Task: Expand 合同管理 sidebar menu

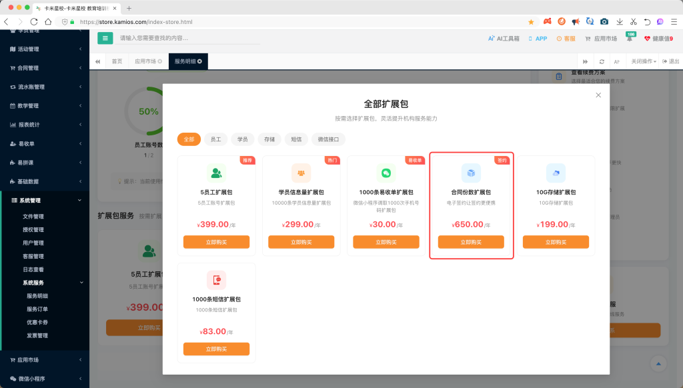Action: [x=45, y=68]
